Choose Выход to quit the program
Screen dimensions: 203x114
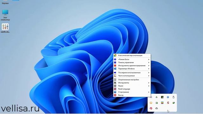pos(132,95)
